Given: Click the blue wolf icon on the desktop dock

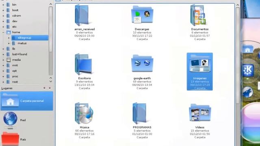Looking at the screenshot, I should point(247,92).
